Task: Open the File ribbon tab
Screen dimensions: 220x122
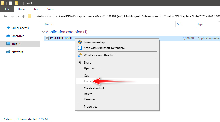Action: 8,9
